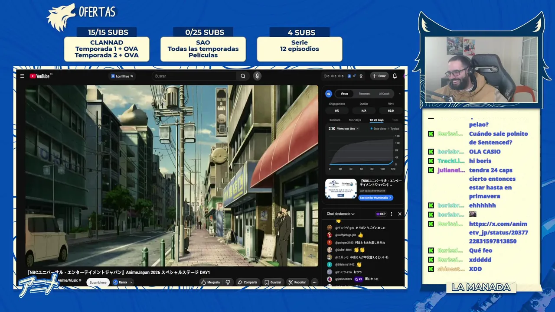The width and height of the screenshot is (555, 312).
Task: Collapse the IQ panel with chevron
Action: click(400, 94)
